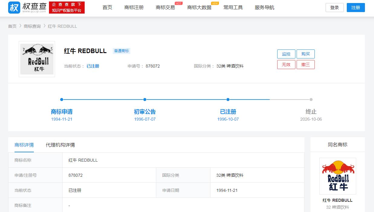Go to 首页 breadcrumb link
The image size is (374, 212).
point(12,26)
